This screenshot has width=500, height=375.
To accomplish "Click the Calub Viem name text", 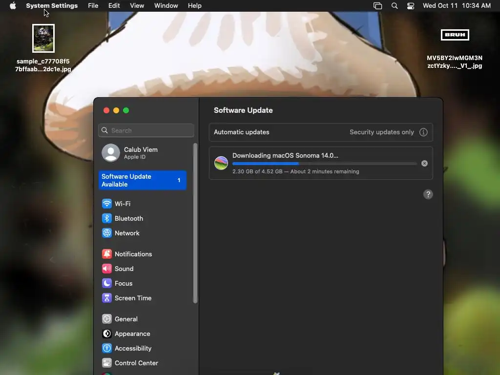I will [x=141, y=149].
